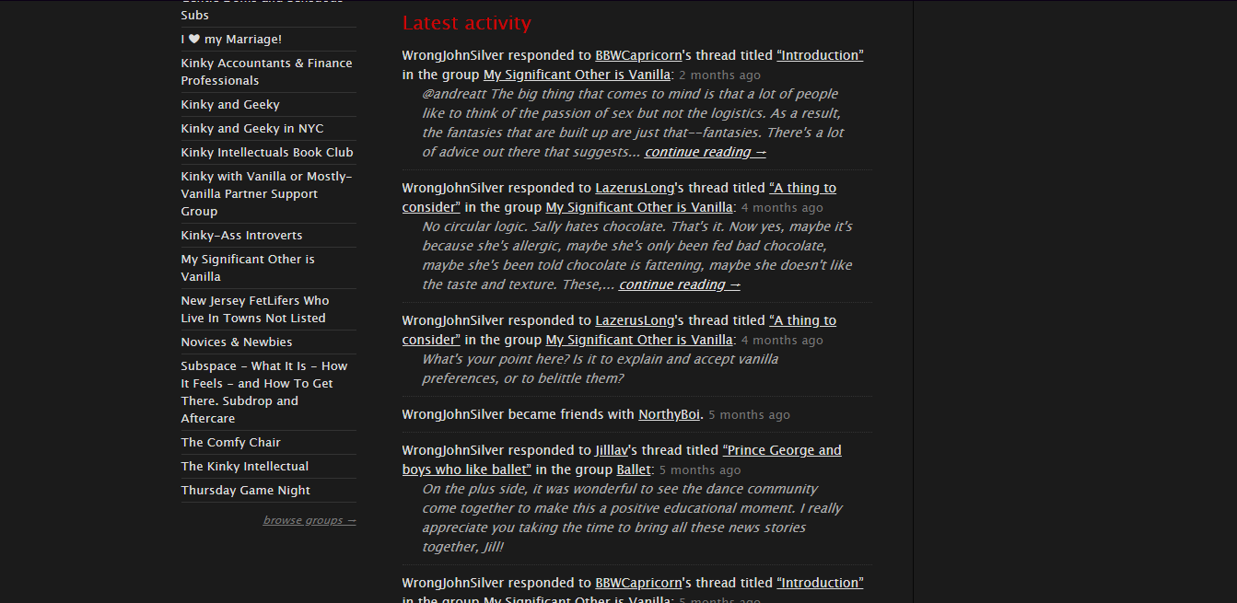Open Jilllav's profile
Screen dimensions: 1237x603
(612, 450)
